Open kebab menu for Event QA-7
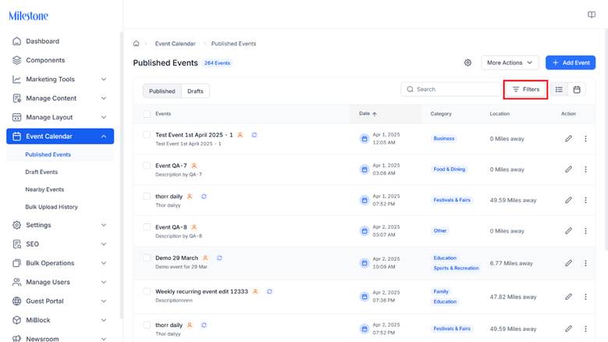608x342 pixels. click(585, 169)
